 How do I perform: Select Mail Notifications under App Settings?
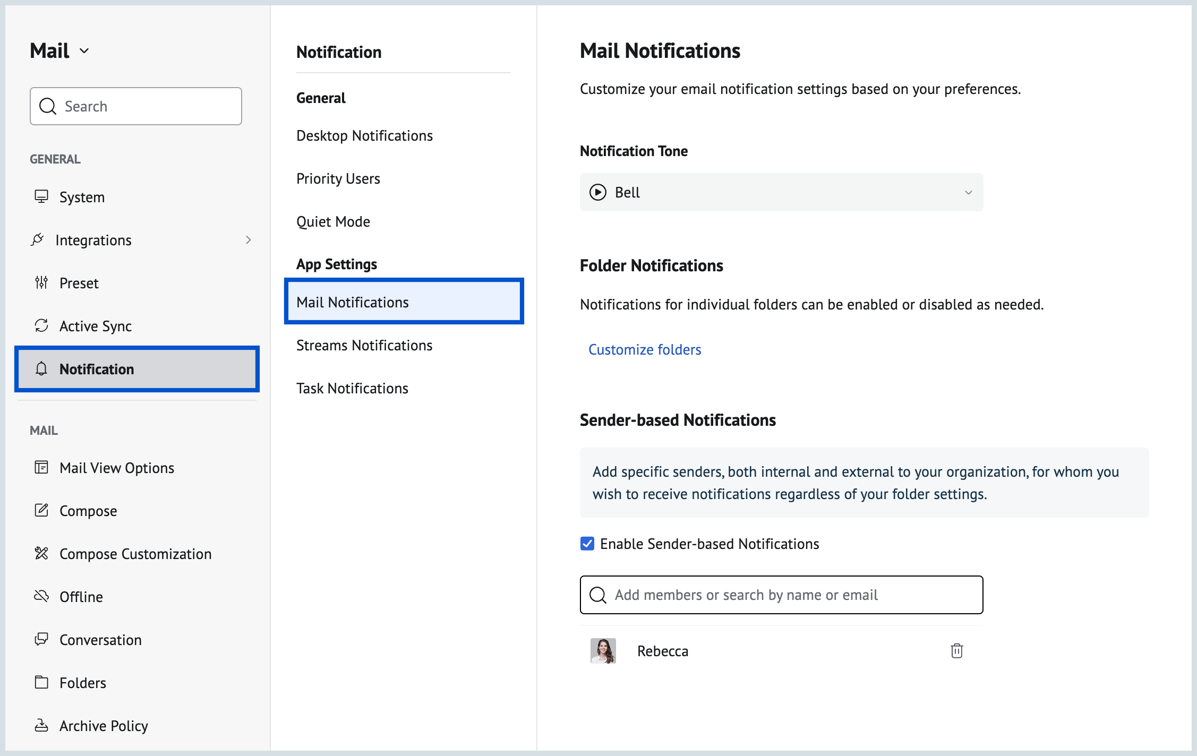tap(352, 302)
